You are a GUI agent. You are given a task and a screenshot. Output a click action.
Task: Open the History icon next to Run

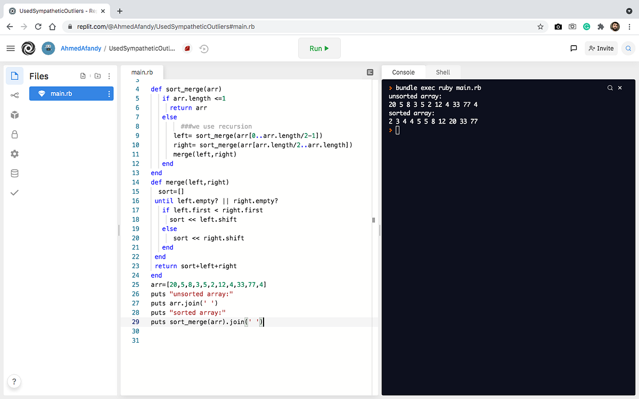[x=203, y=48]
